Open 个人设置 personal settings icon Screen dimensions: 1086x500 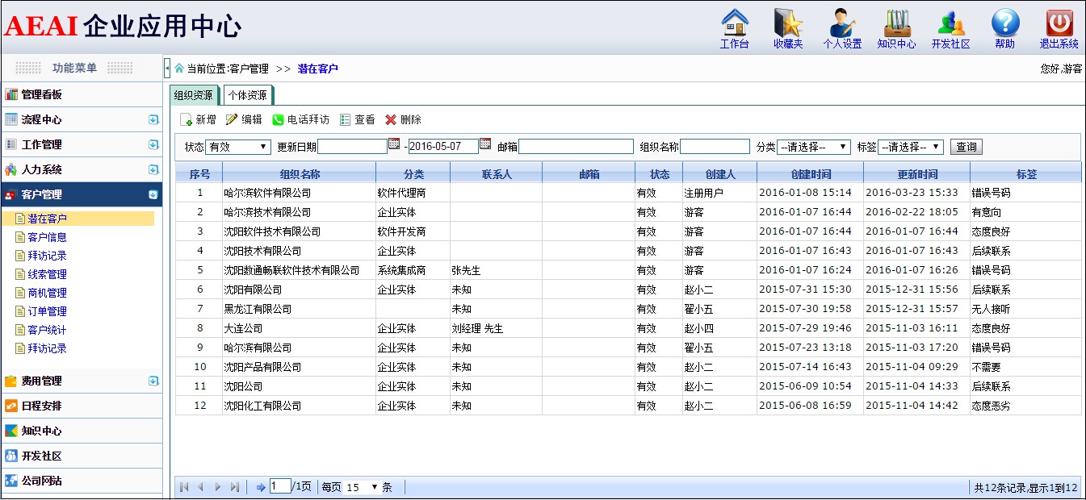841,23
